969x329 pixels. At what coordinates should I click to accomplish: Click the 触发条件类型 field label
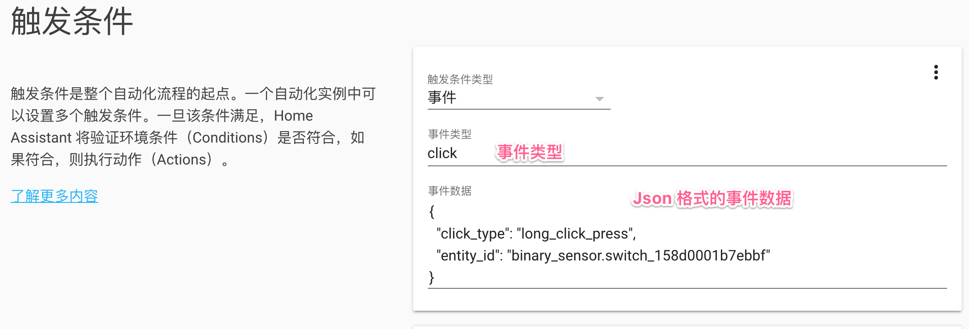[460, 80]
